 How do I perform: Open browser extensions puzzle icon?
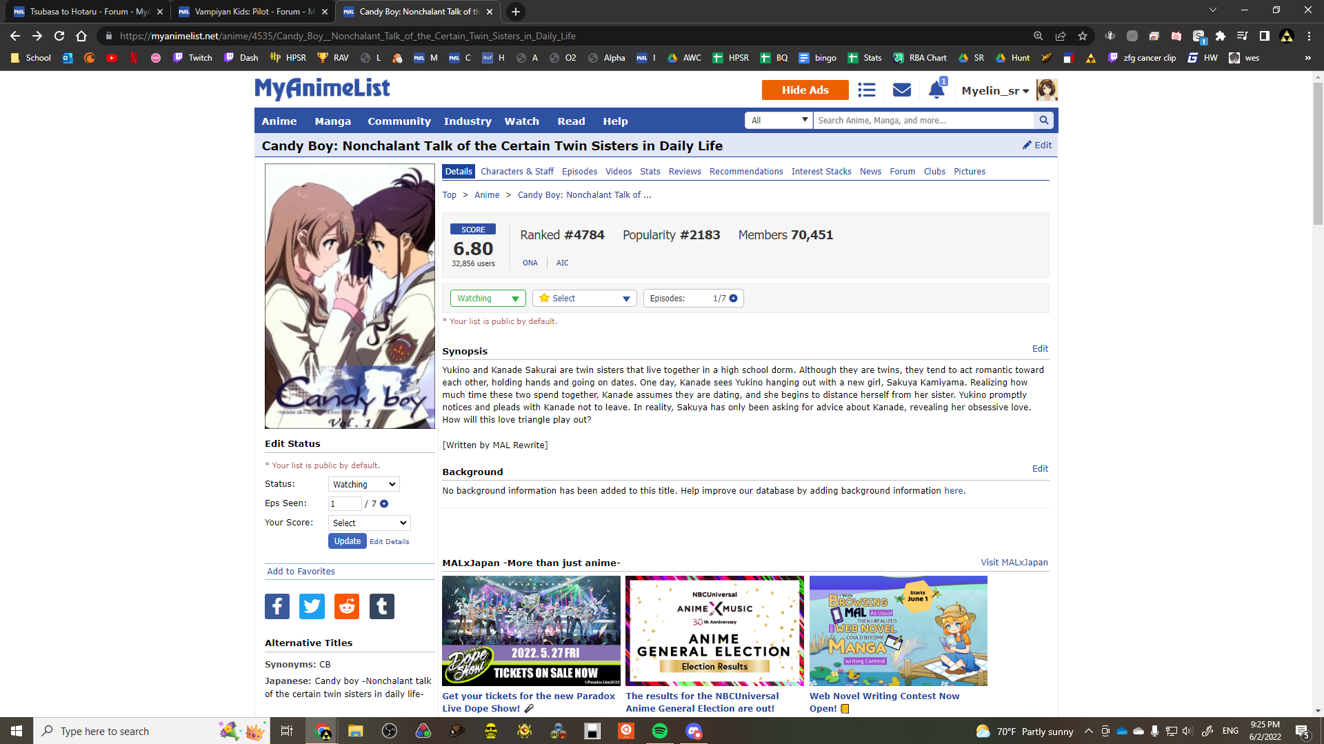(1221, 36)
